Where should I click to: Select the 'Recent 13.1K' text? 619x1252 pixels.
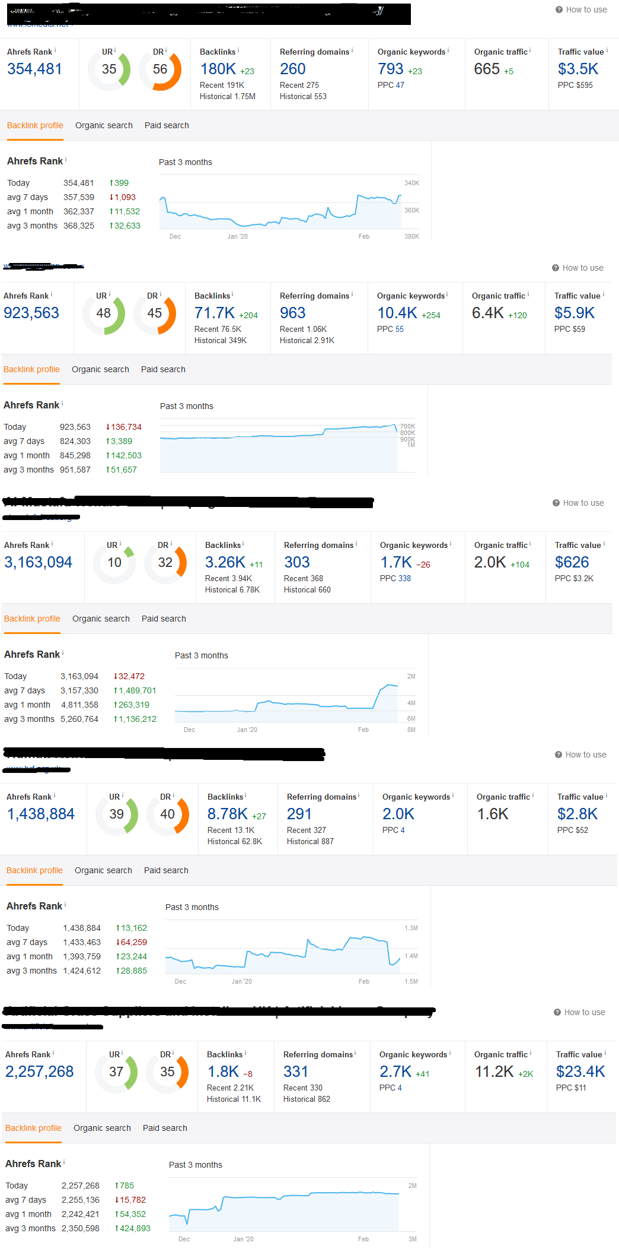(x=231, y=830)
